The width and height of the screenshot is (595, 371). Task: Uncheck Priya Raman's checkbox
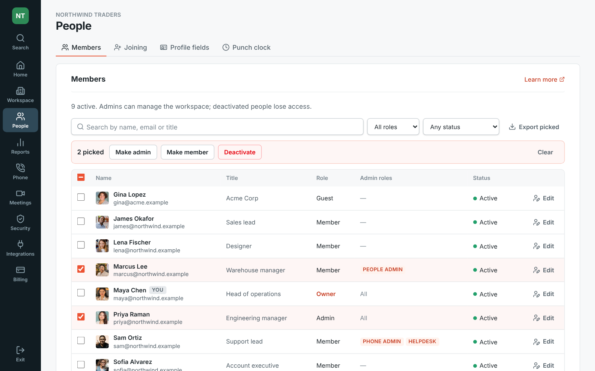(x=81, y=317)
